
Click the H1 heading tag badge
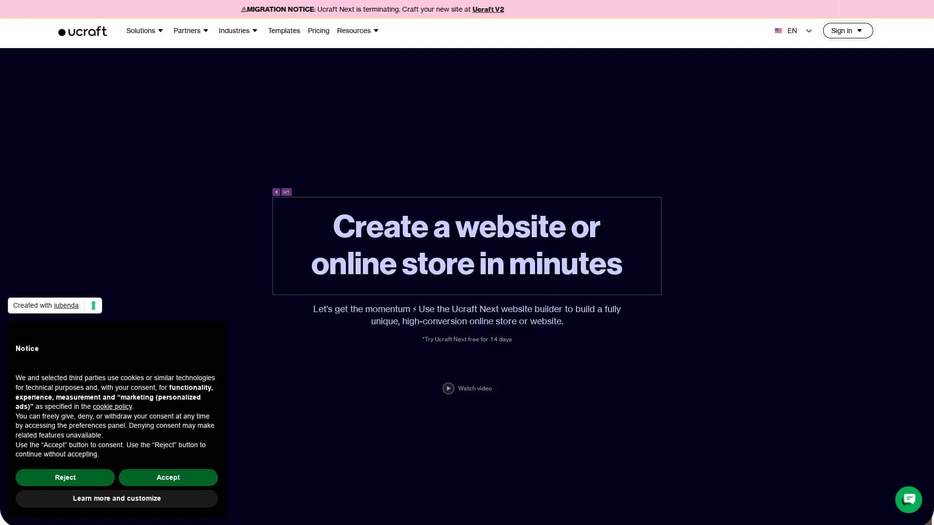point(287,192)
